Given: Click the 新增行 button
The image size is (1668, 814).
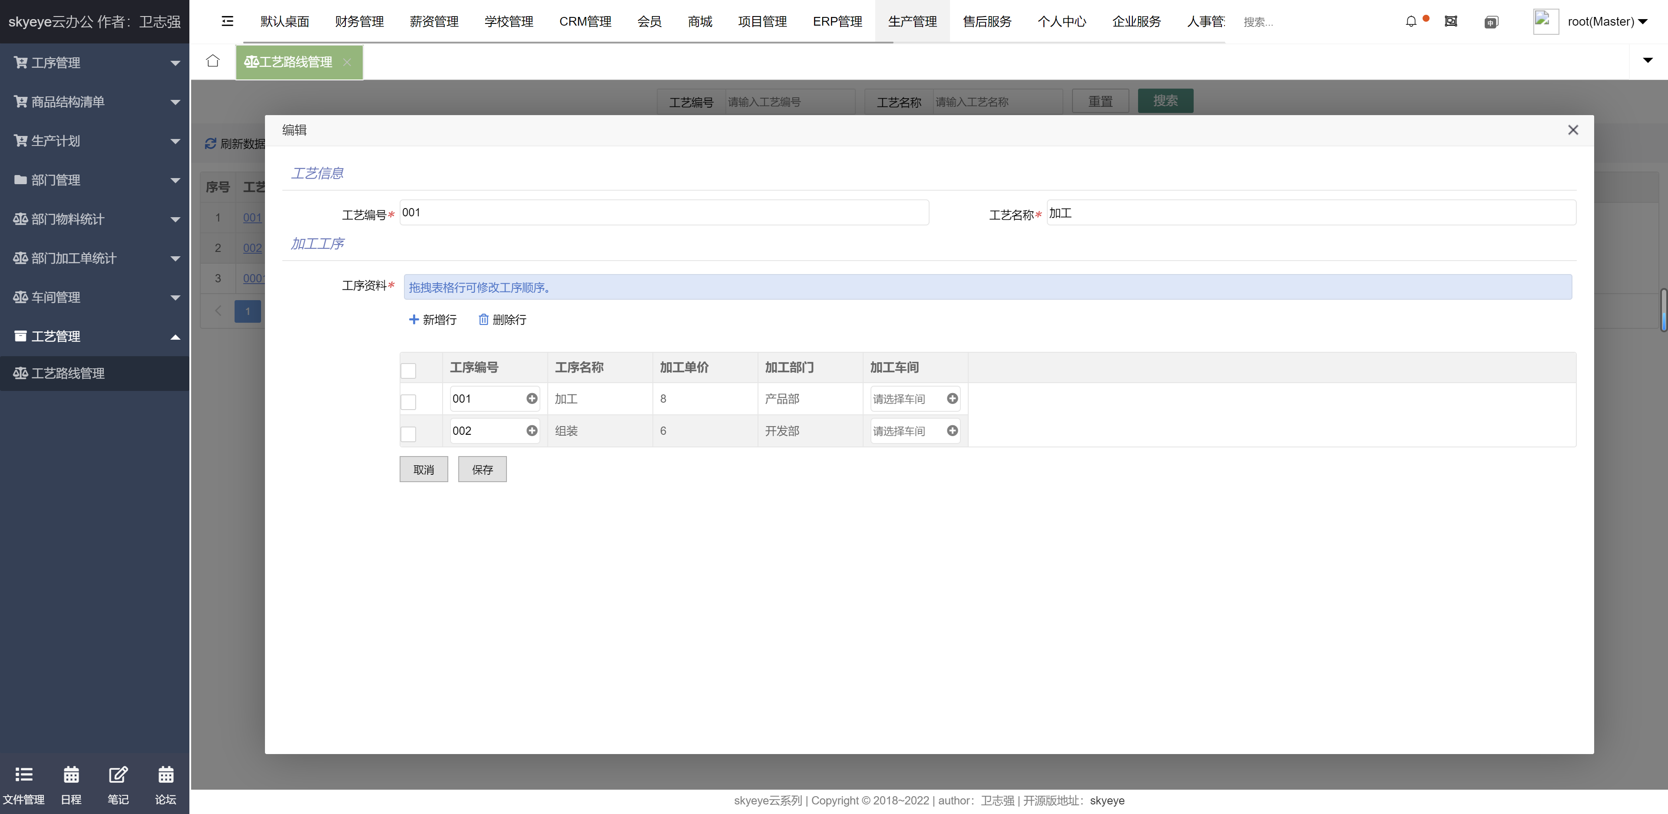Looking at the screenshot, I should click(434, 319).
